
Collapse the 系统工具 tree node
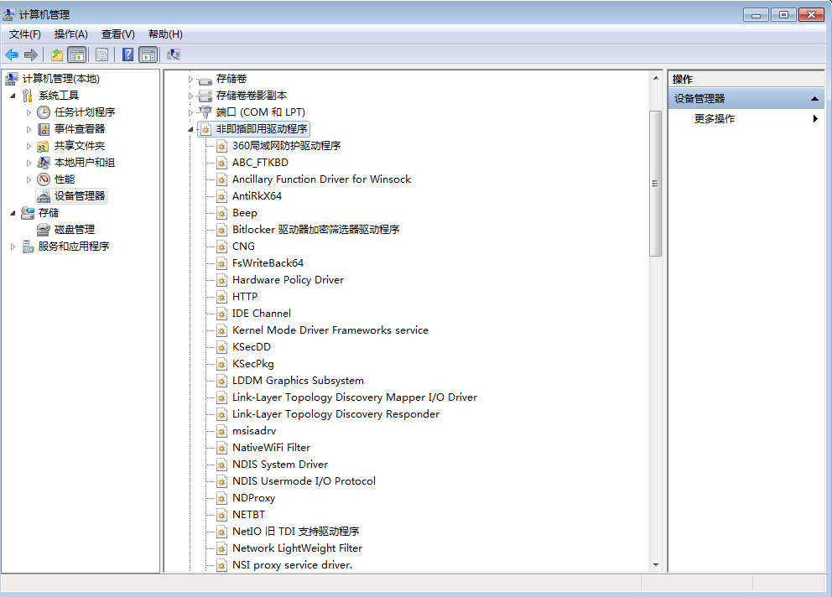tap(13, 96)
